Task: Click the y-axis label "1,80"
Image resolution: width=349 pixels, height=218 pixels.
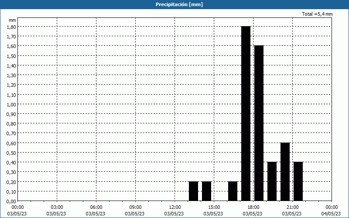Action: pos(12,27)
